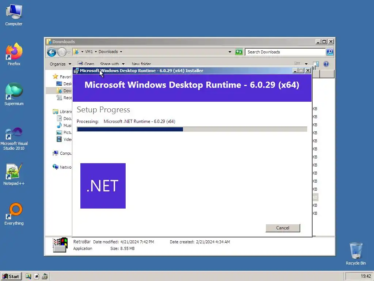Open the Recycle Bin
This screenshot has height=281, width=374.
[356, 254]
